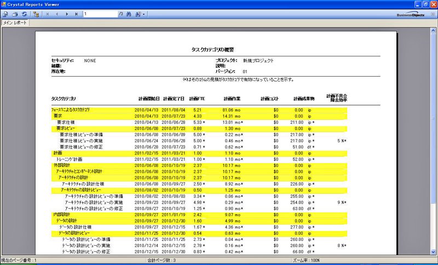Click the 要求仕様 row label
The width and height of the screenshot is (438, 265).
coord(66,122)
